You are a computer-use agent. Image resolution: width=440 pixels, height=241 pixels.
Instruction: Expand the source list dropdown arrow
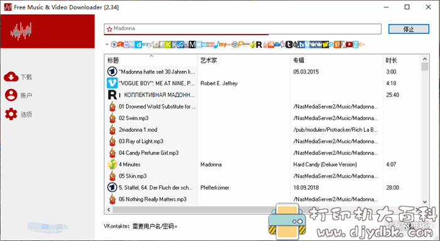107,45
